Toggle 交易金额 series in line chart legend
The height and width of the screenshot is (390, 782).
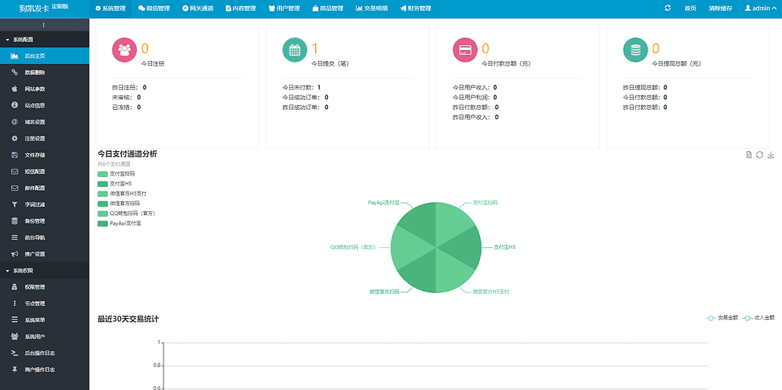722,317
